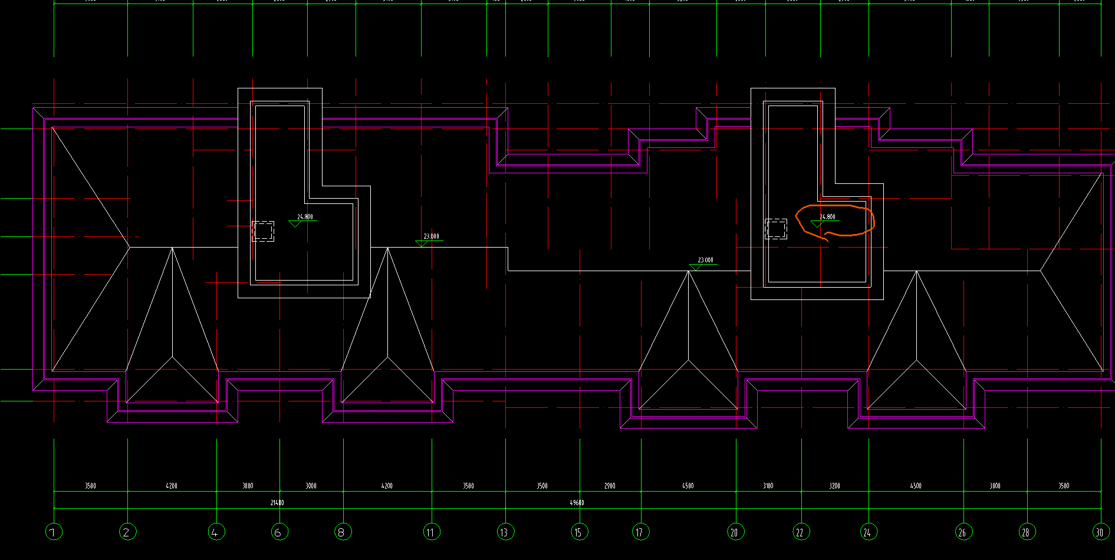Select grid axis bubble 15
1115x560 pixels.
580,532
